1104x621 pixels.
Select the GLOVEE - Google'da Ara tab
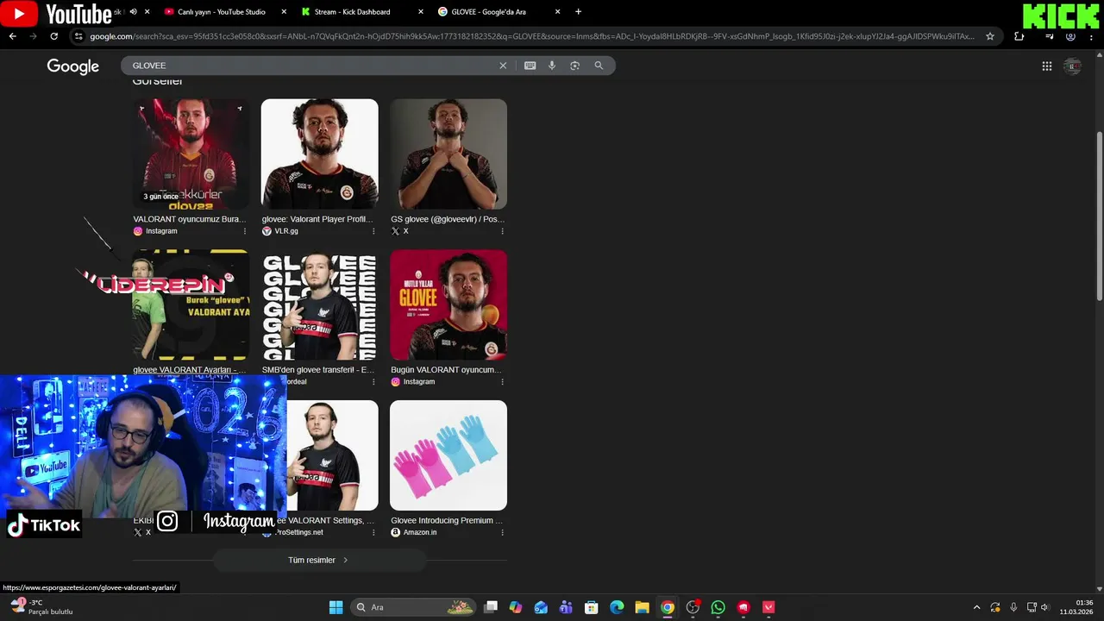click(x=488, y=12)
